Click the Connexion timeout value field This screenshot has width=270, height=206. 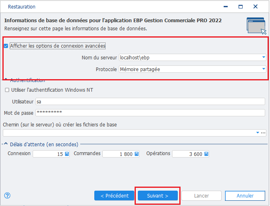pos(51,154)
